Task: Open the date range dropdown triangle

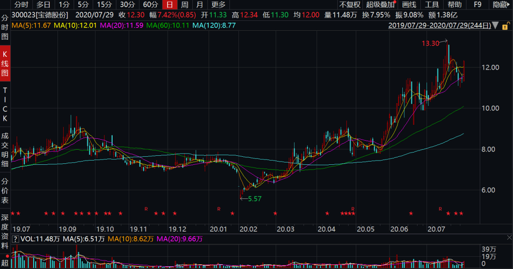Action: 496,25
